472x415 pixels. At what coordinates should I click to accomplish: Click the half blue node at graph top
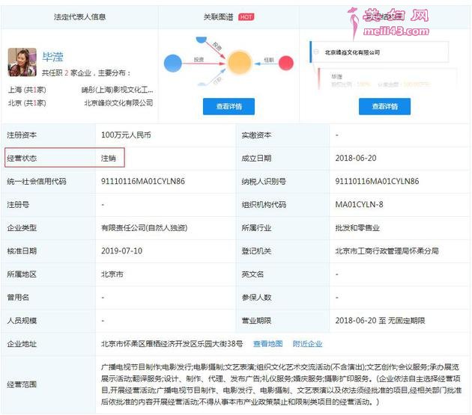(x=202, y=40)
